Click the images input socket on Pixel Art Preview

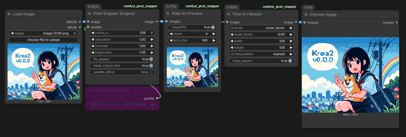[x=166, y=21]
